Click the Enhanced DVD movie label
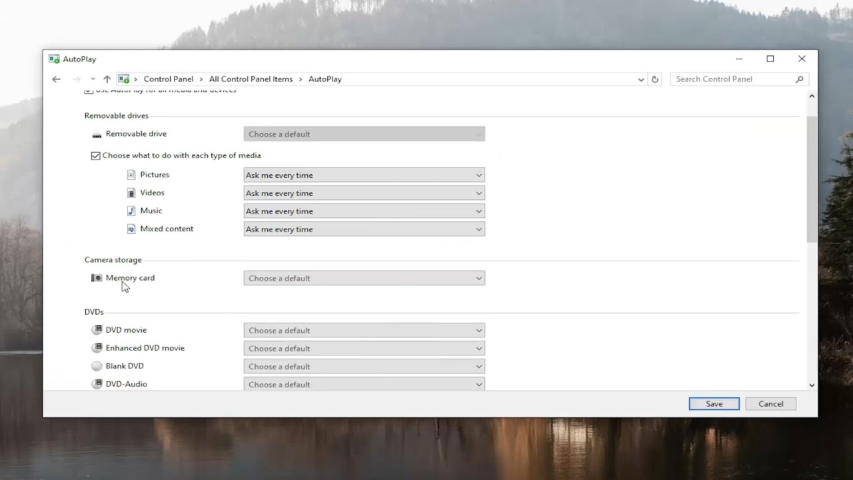853x480 pixels. pos(145,348)
